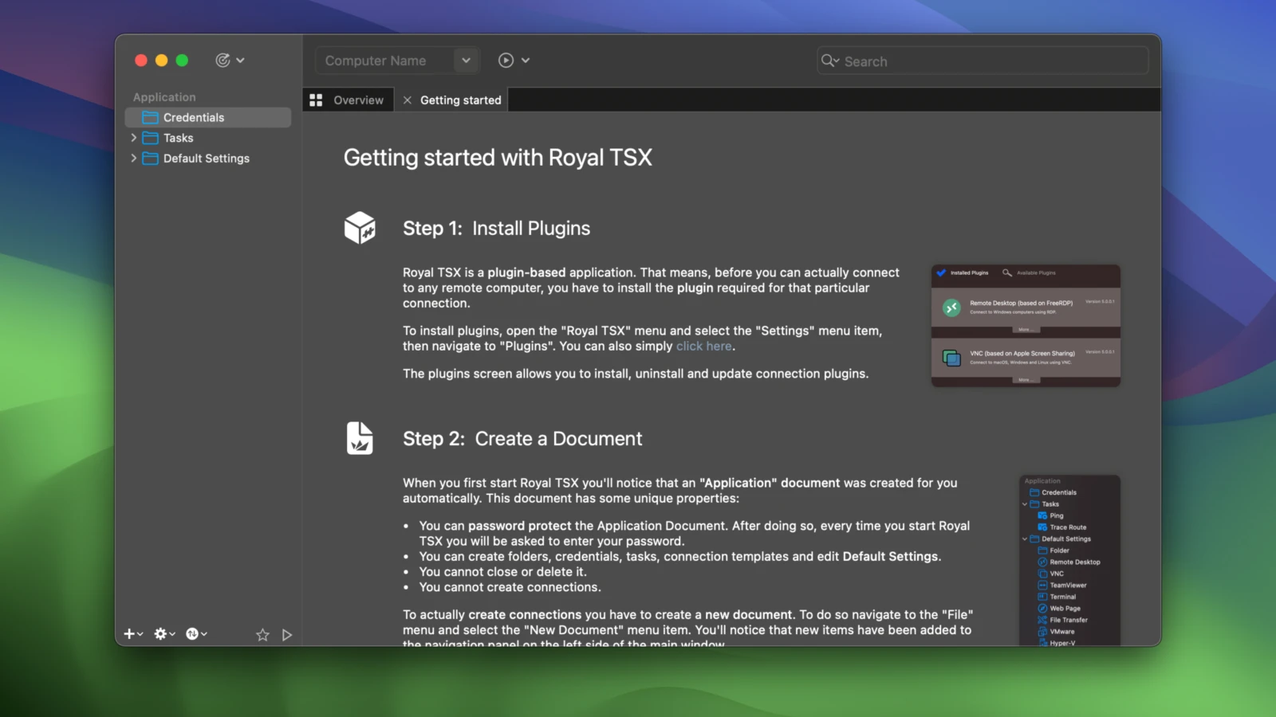
Task: Mark as favorite using the star icon
Action: 262,634
